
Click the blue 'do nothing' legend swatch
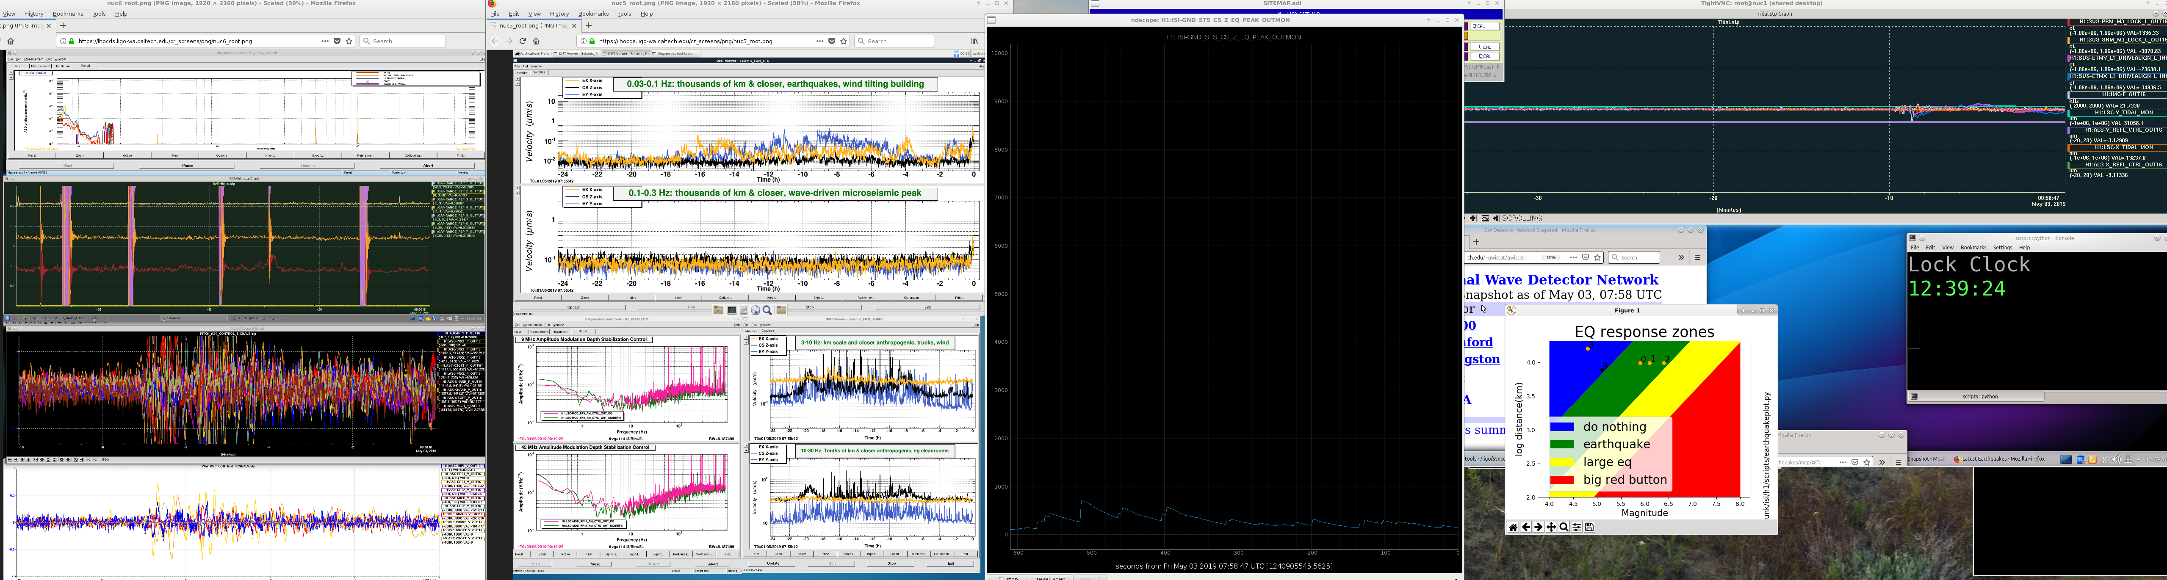click(x=1561, y=427)
